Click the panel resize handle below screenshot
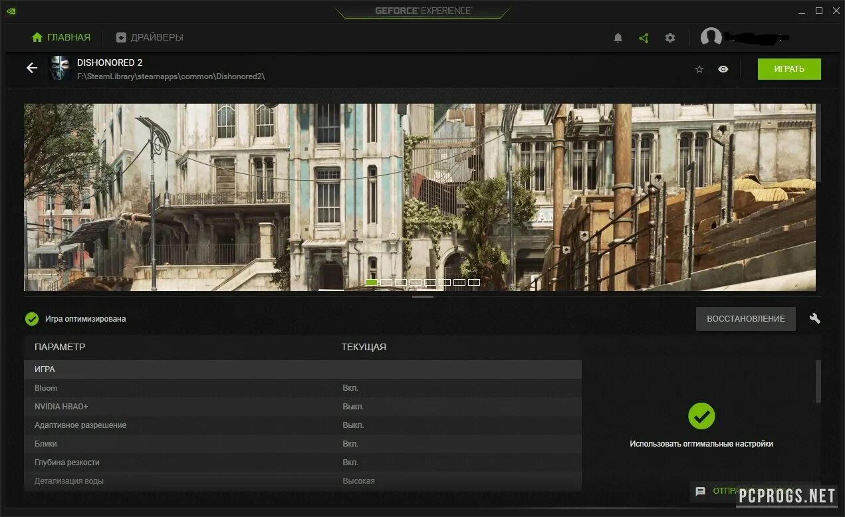Viewport: 845px width, 517px height. 423,296
